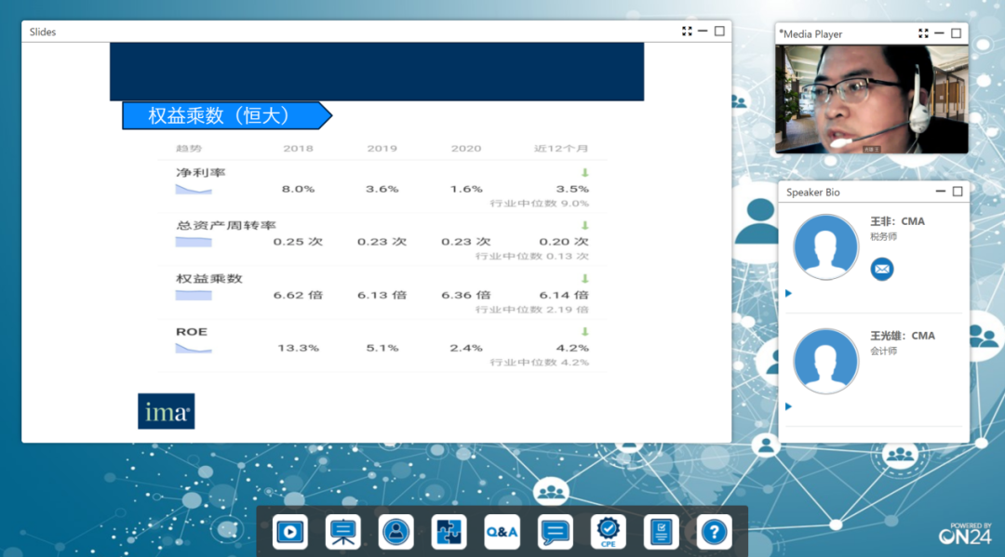Minimize the Media Player window
The height and width of the screenshot is (557, 1005).
point(940,33)
